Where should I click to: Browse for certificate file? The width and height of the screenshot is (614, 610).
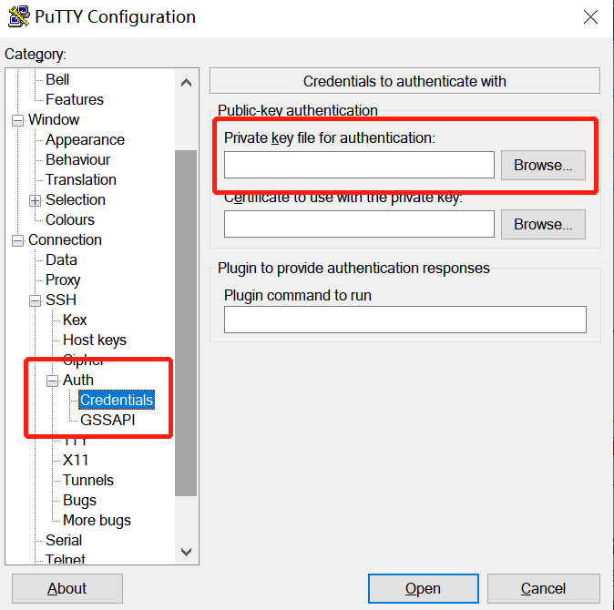543,224
